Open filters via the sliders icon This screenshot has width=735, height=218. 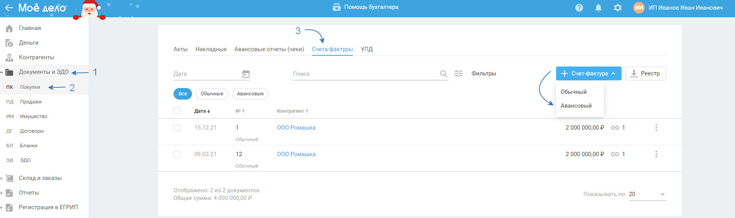459,73
